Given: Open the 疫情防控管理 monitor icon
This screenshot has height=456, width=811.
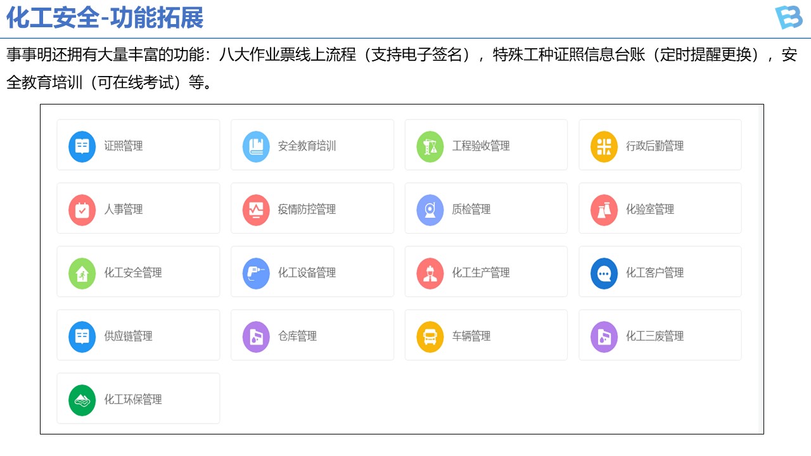Looking at the screenshot, I should pos(256,210).
